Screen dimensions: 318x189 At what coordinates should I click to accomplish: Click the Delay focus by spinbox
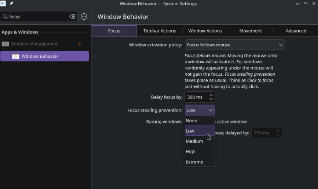pos(196,97)
